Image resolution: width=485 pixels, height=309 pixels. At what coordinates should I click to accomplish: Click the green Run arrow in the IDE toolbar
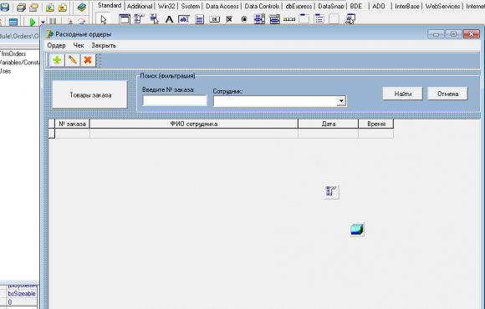click(x=33, y=22)
